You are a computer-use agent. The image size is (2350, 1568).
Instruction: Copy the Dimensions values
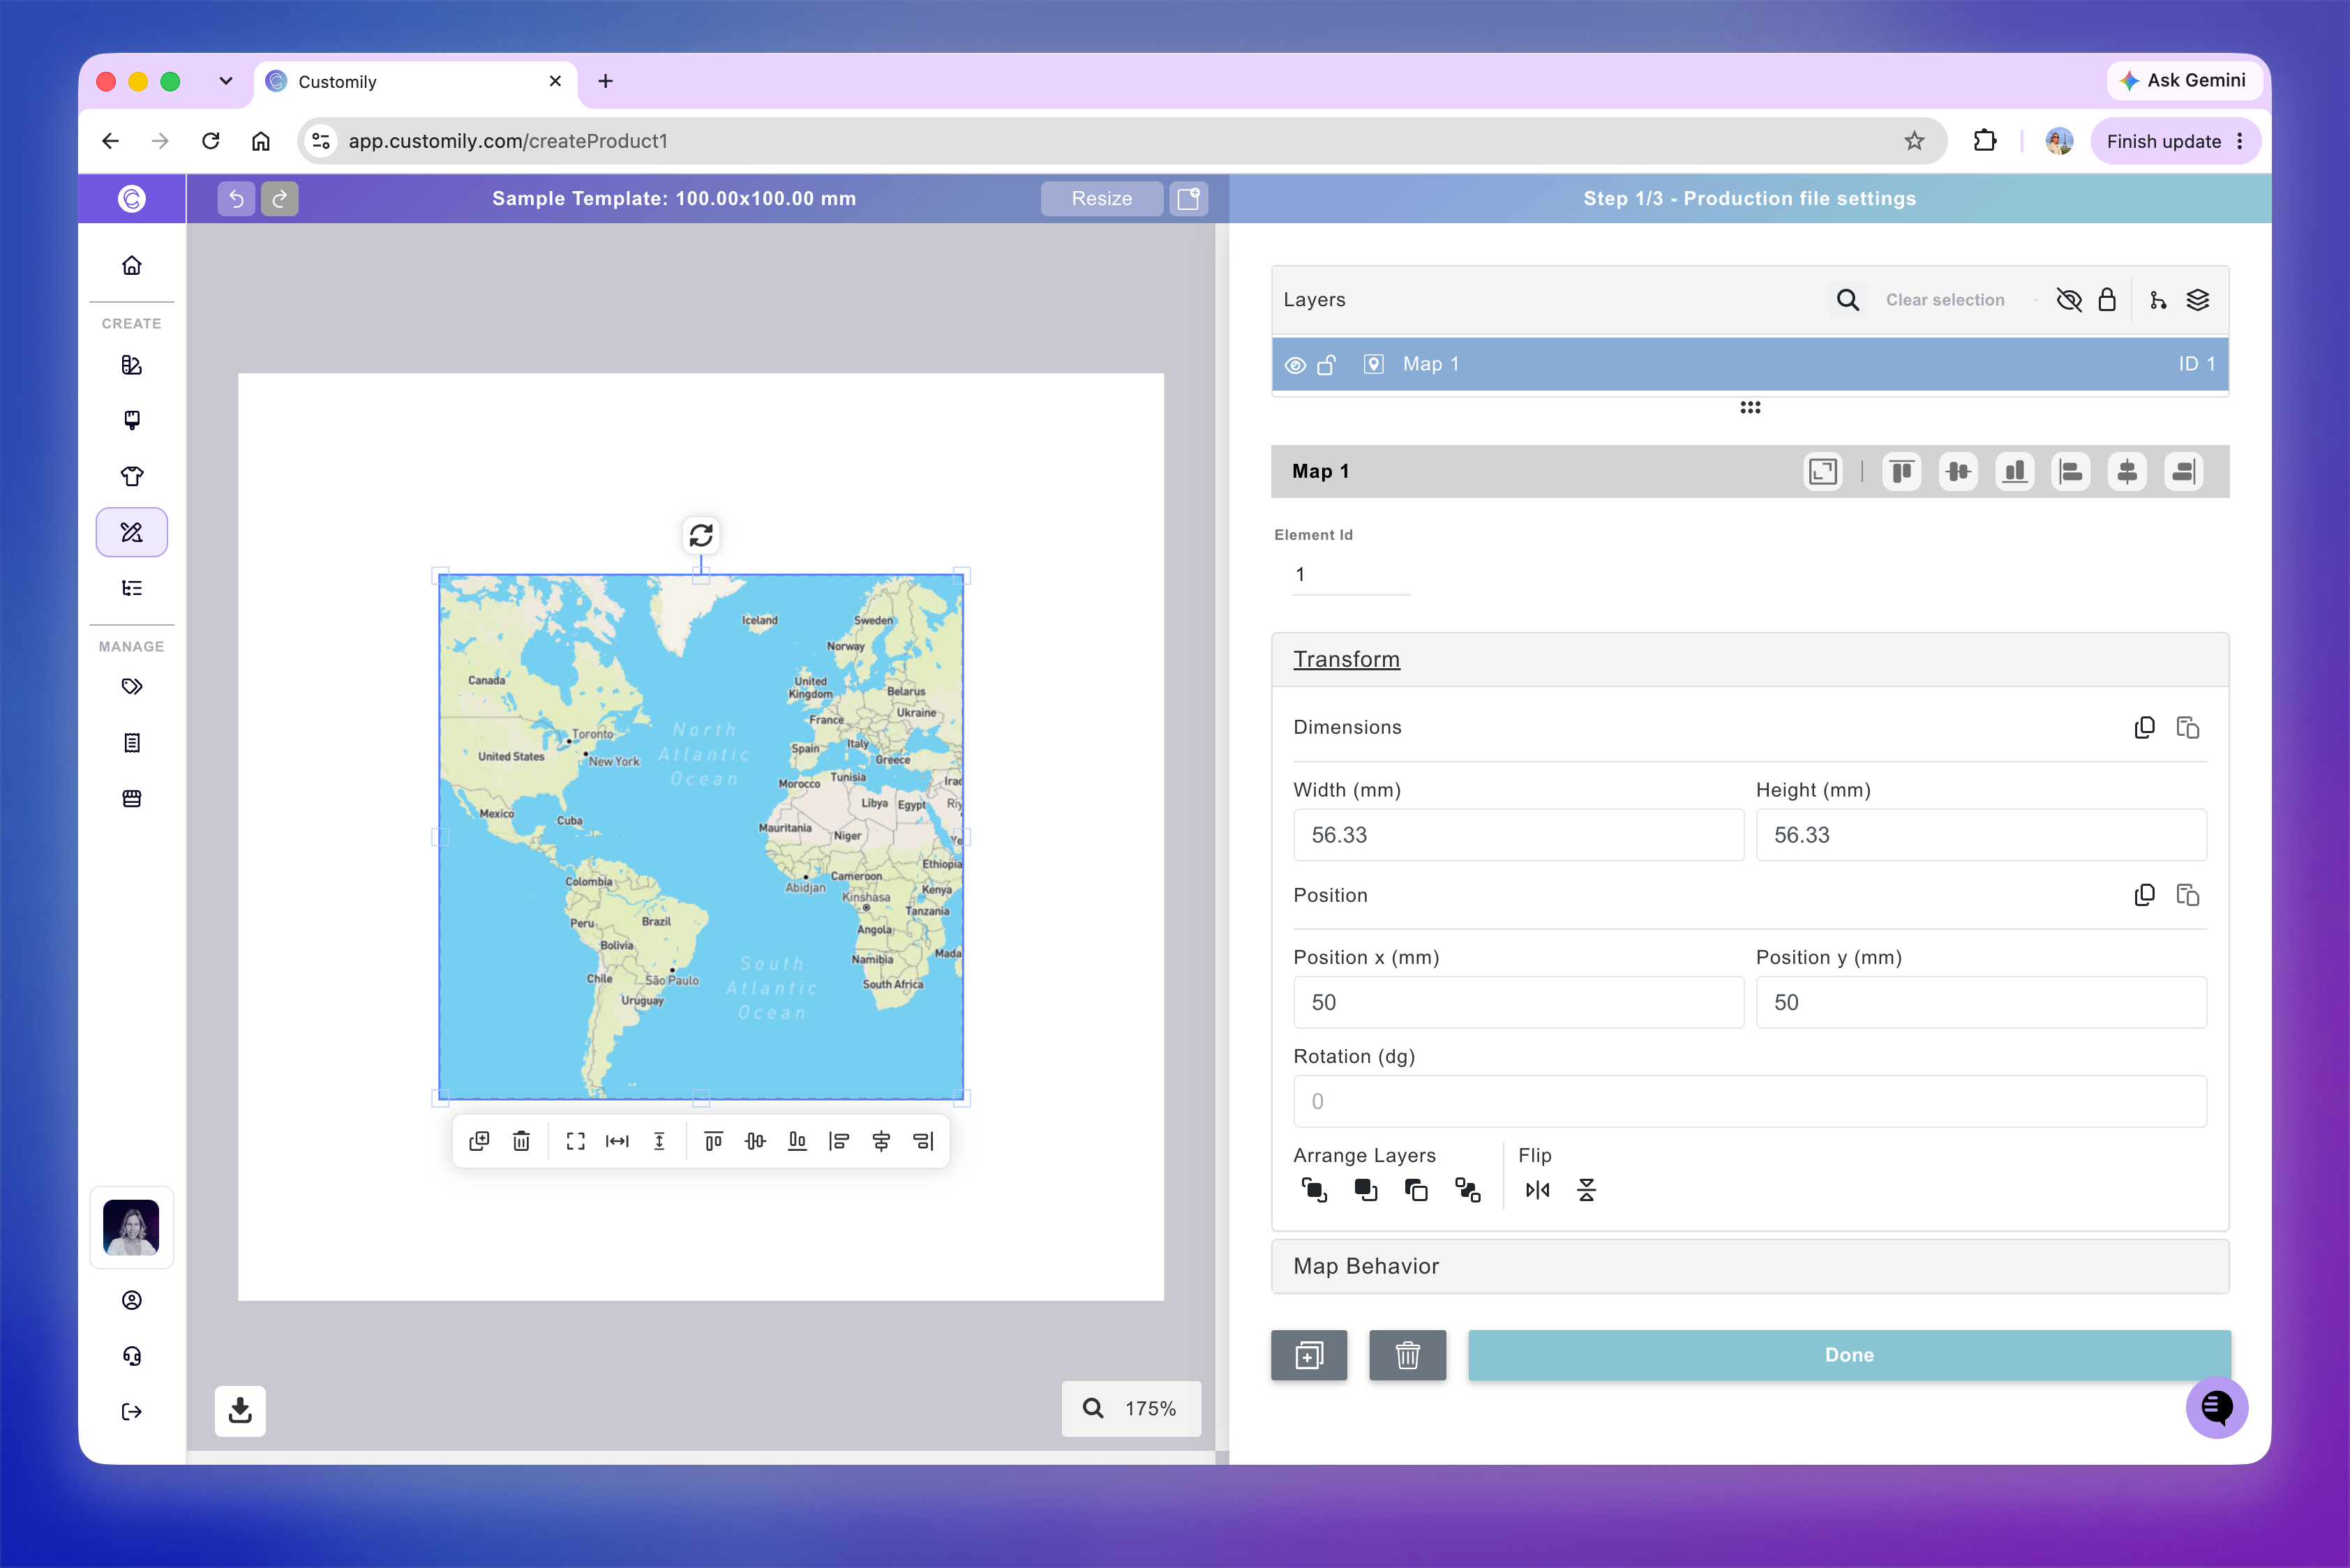point(2144,728)
